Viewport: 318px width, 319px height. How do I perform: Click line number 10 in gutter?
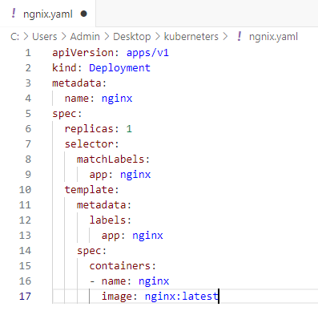(25, 190)
